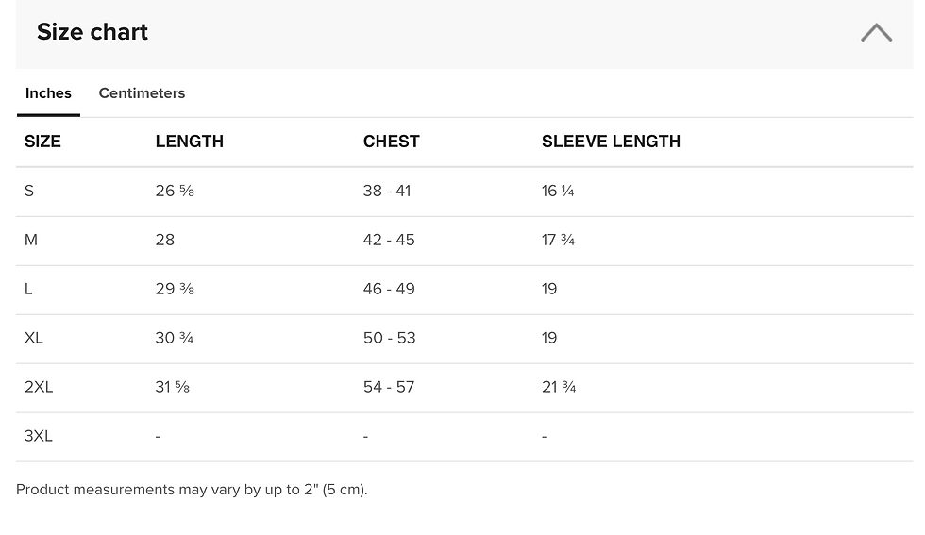Click the CHEST column header
The height and width of the screenshot is (535, 925).
coord(391,142)
